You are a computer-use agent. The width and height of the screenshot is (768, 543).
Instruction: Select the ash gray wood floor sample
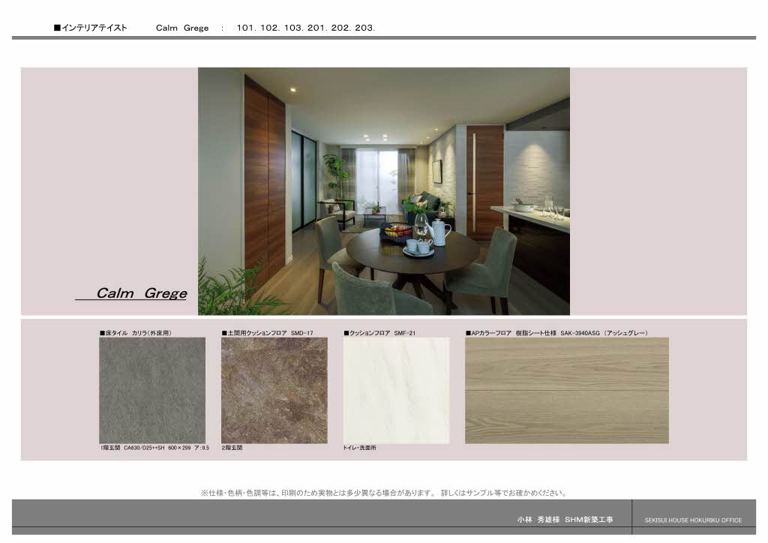(x=566, y=390)
